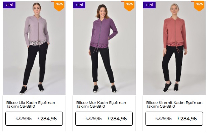This screenshot has width=208, height=133.
Task: Click the price box of Kiremit tracksuit
Action: [x=174, y=119]
